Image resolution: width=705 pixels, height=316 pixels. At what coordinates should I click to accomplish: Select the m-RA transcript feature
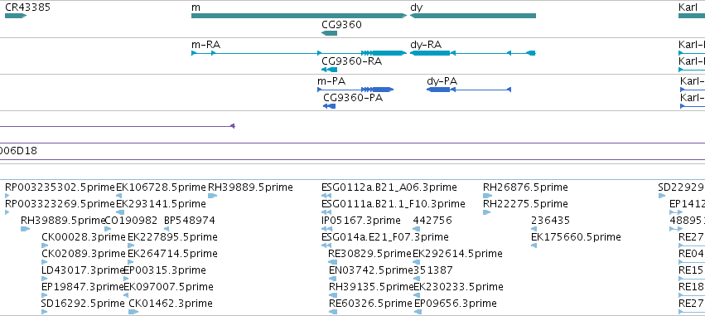[x=299, y=53]
